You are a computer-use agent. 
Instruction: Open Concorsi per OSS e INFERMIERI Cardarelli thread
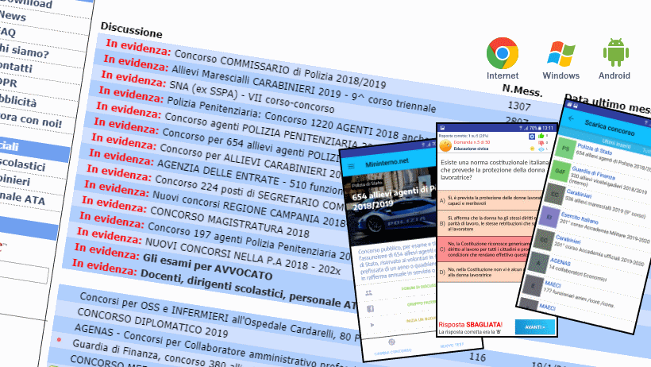(220, 317)
